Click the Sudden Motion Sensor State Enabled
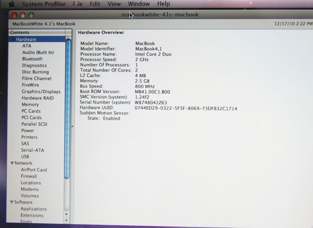 click(104, 118)
